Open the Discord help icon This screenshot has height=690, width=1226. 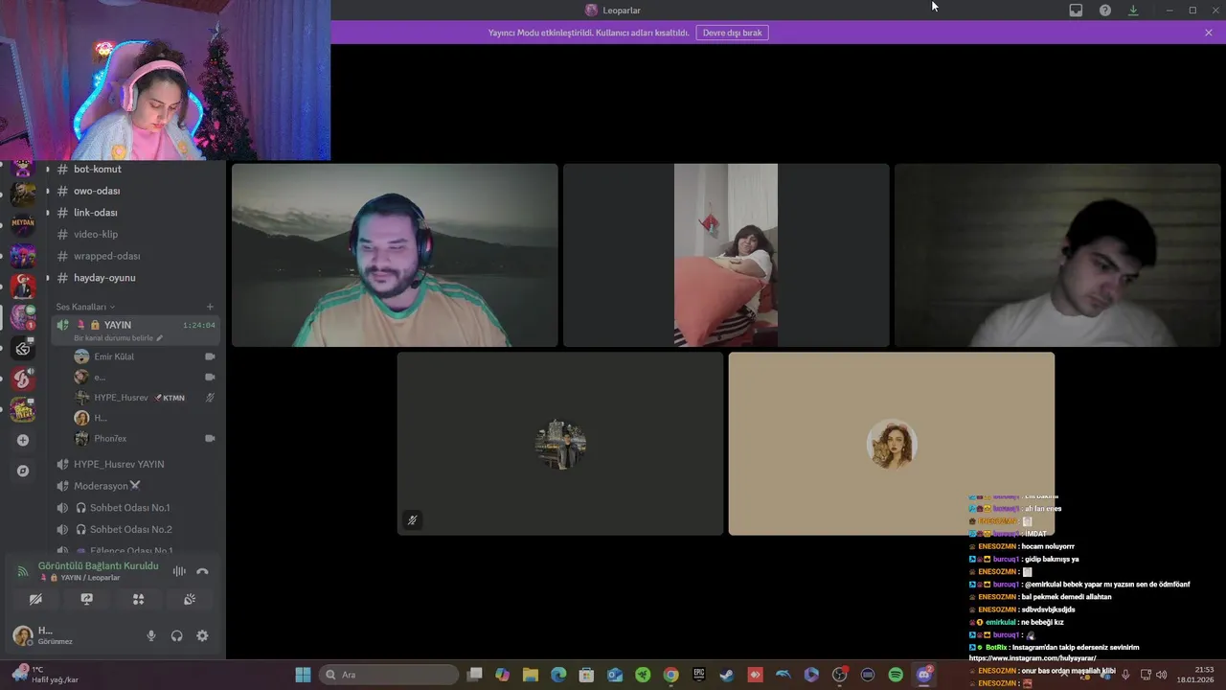[1105, 11]
